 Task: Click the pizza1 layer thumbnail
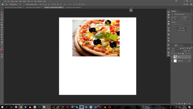175,57
